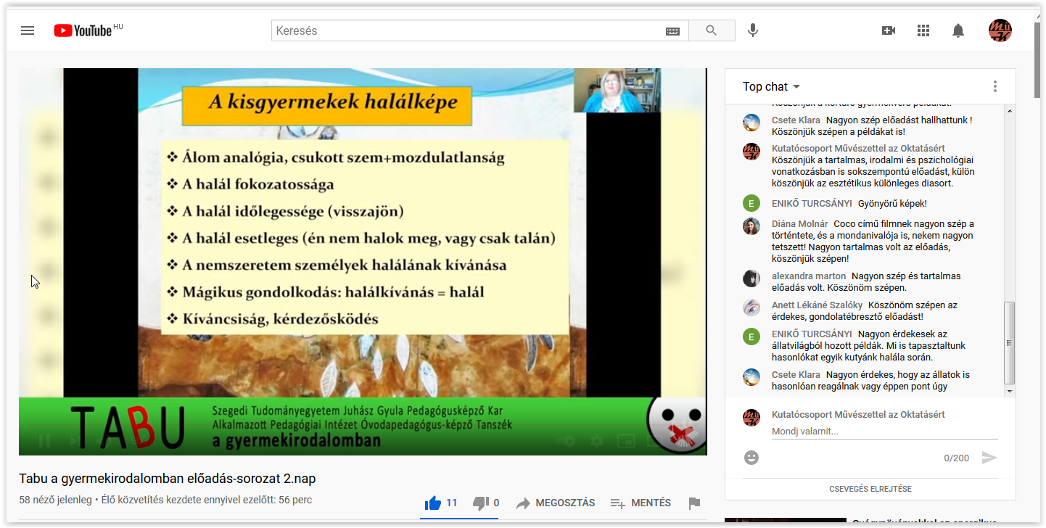Click the YouTube logo to go home
The height and width of the screenshot is (528, 1046).
[83, 30]
